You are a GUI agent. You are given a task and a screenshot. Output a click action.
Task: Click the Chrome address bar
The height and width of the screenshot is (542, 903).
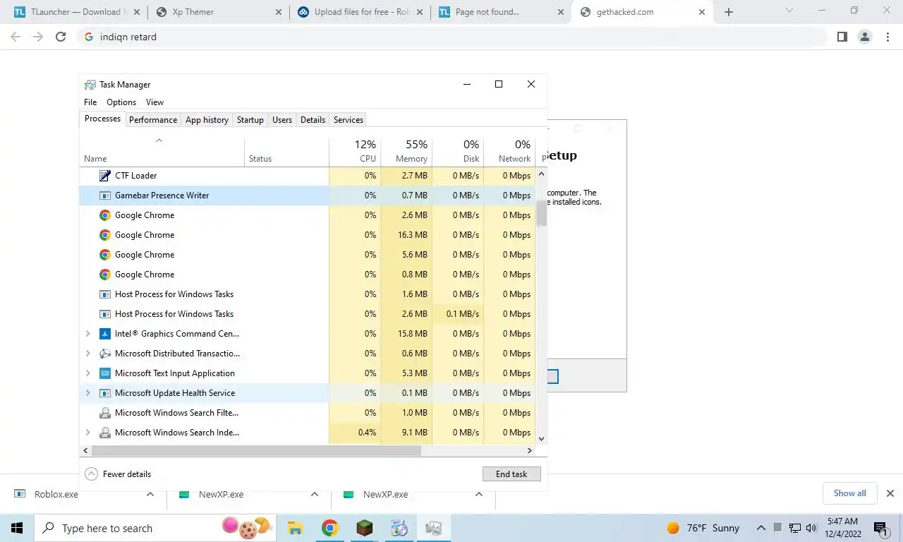pyautogui.click(x=451, y=37)
